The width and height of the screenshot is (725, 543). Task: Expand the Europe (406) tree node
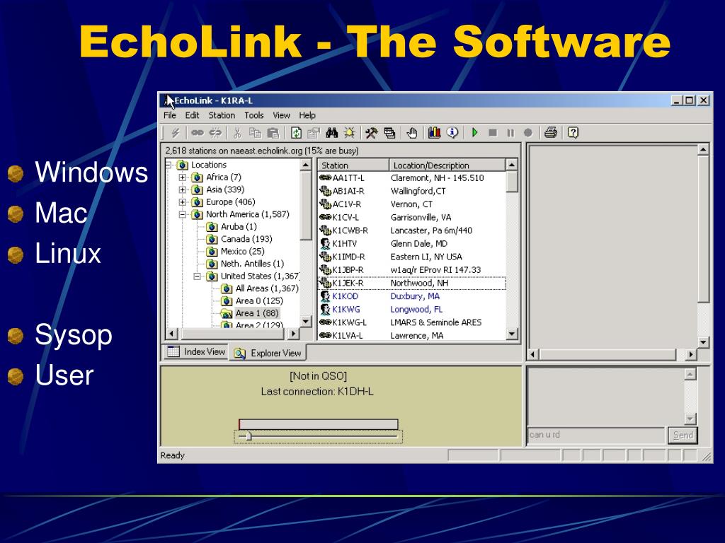183,202
